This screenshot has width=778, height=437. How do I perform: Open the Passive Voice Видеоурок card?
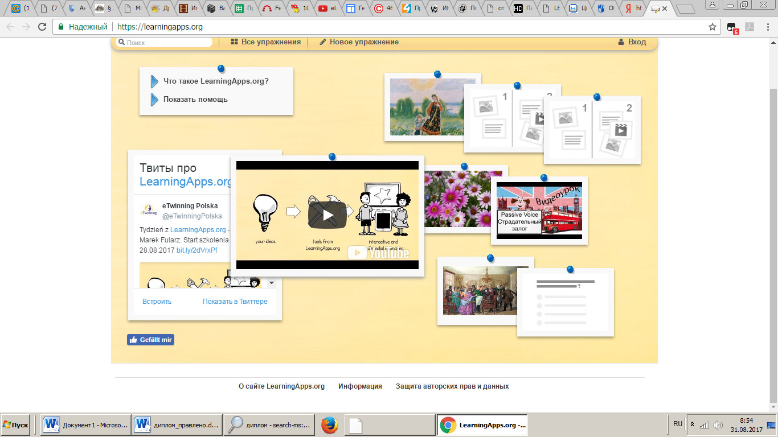539,211
